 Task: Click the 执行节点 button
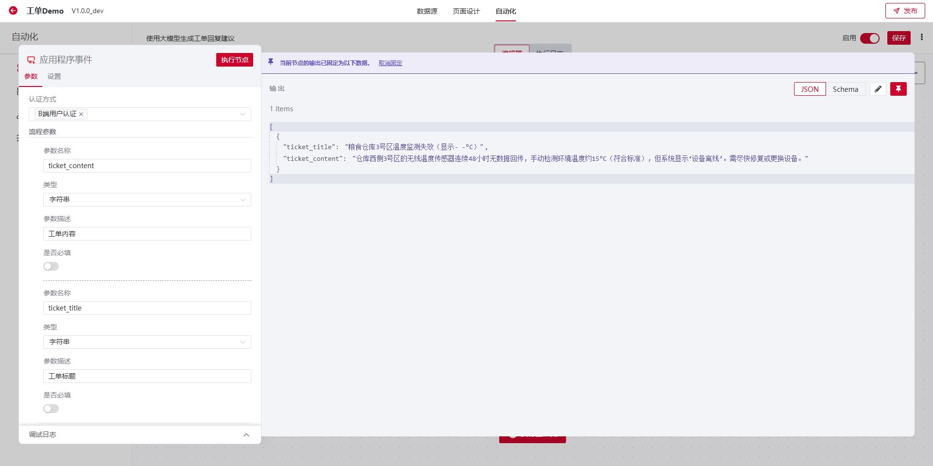point(234,60)
